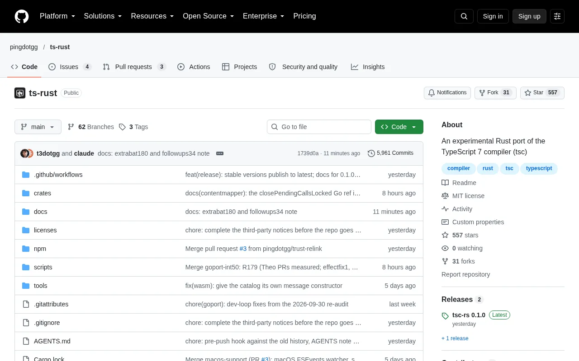Open the crates folder
The width and height of the screenshot is (579, 361).
click(43, 193)
